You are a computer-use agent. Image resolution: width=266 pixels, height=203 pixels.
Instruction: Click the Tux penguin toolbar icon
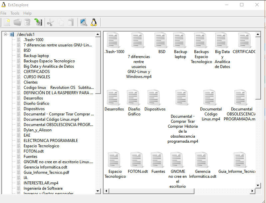click(x=94, y=22)
